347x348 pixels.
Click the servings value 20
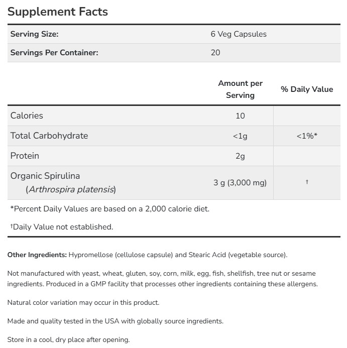coord(215,52)
